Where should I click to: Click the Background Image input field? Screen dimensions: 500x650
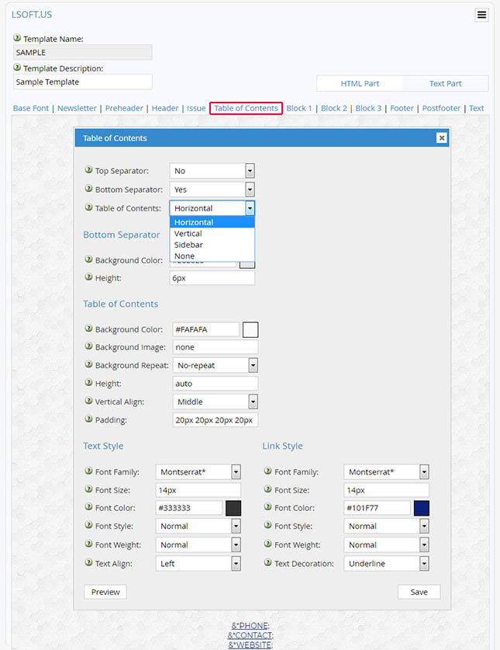coord(216,347)
